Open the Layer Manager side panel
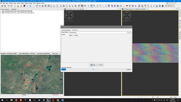181x102 pixels. coord(180,24)
